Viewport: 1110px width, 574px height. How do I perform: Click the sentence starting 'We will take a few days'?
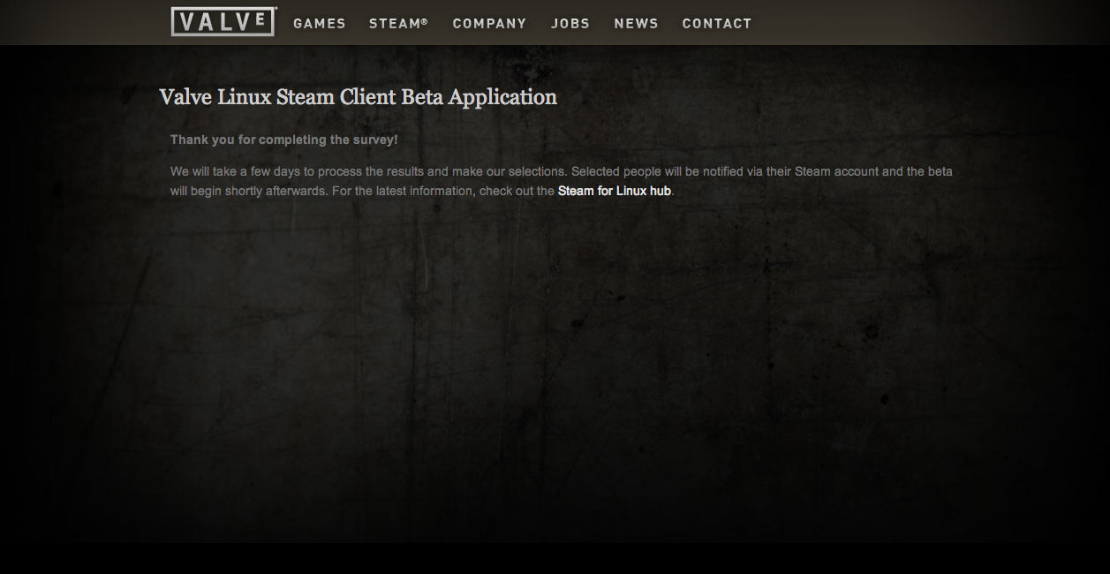[x=369, y=171]
